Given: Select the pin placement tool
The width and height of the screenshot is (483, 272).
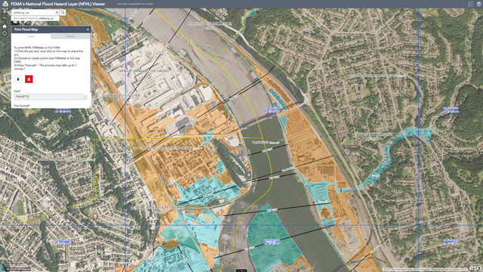Looking at the screenshot, I should click(18, 79).
